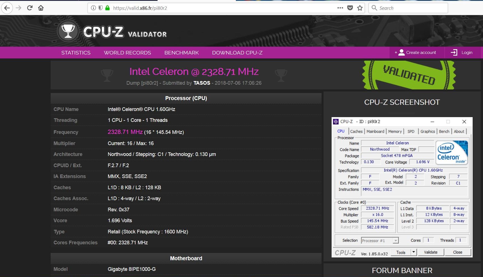The width and height of the screenshot is (483, 277).
Task: Click the 1.696 Volts Vcore value
Action: click(120, 221)
